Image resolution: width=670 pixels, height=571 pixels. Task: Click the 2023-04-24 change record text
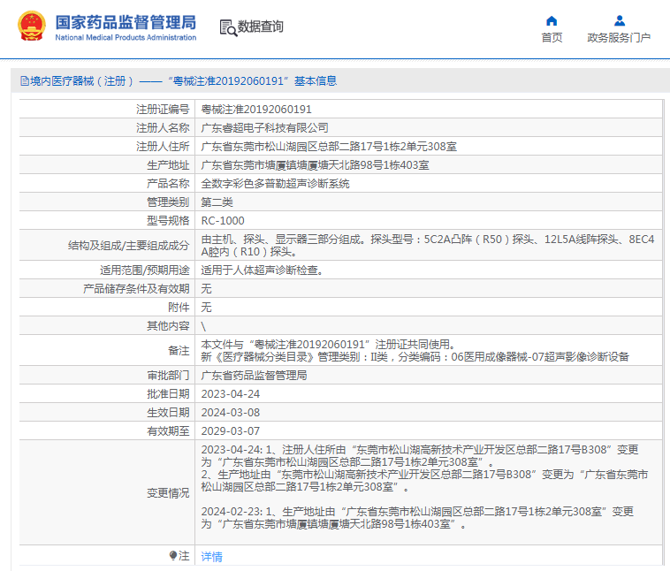pos(424,468)
